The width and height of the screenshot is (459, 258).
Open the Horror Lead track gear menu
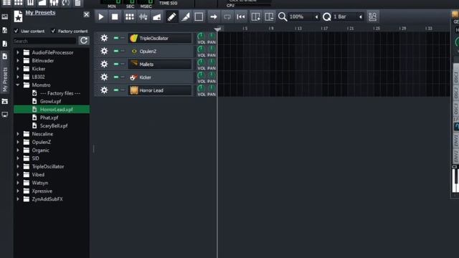[104, 90]
